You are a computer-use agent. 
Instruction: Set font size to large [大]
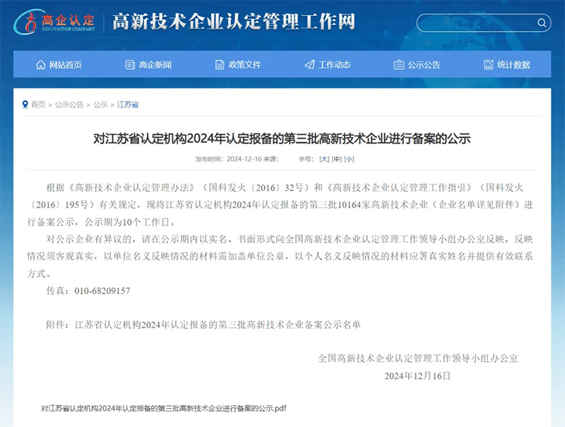coord(324,159)
